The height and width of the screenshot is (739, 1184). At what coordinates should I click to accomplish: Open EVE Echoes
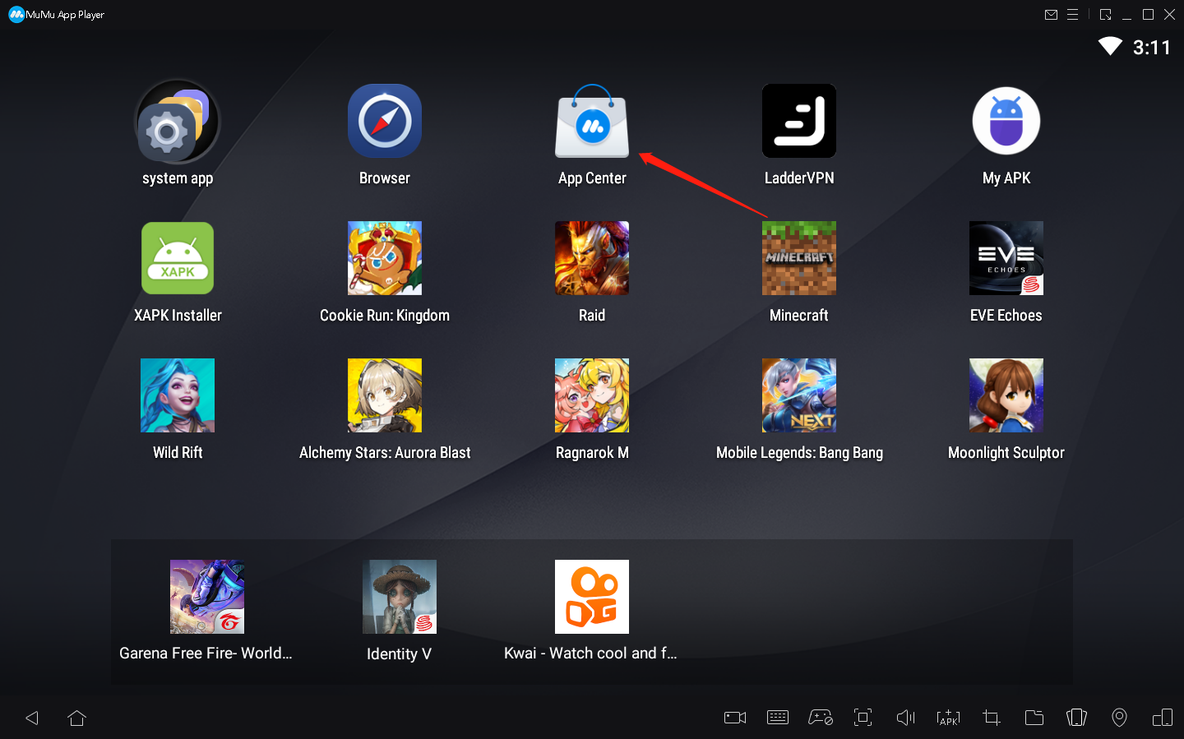pyautogui.click(x=1006, y=258)
